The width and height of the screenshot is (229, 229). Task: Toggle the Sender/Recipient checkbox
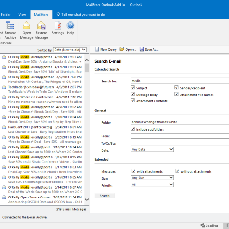coord(176,88)
